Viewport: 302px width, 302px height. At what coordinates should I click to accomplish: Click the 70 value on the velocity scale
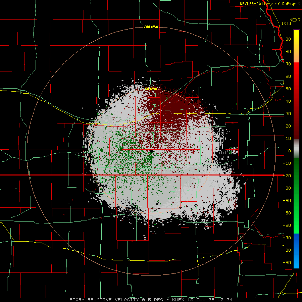288,64
